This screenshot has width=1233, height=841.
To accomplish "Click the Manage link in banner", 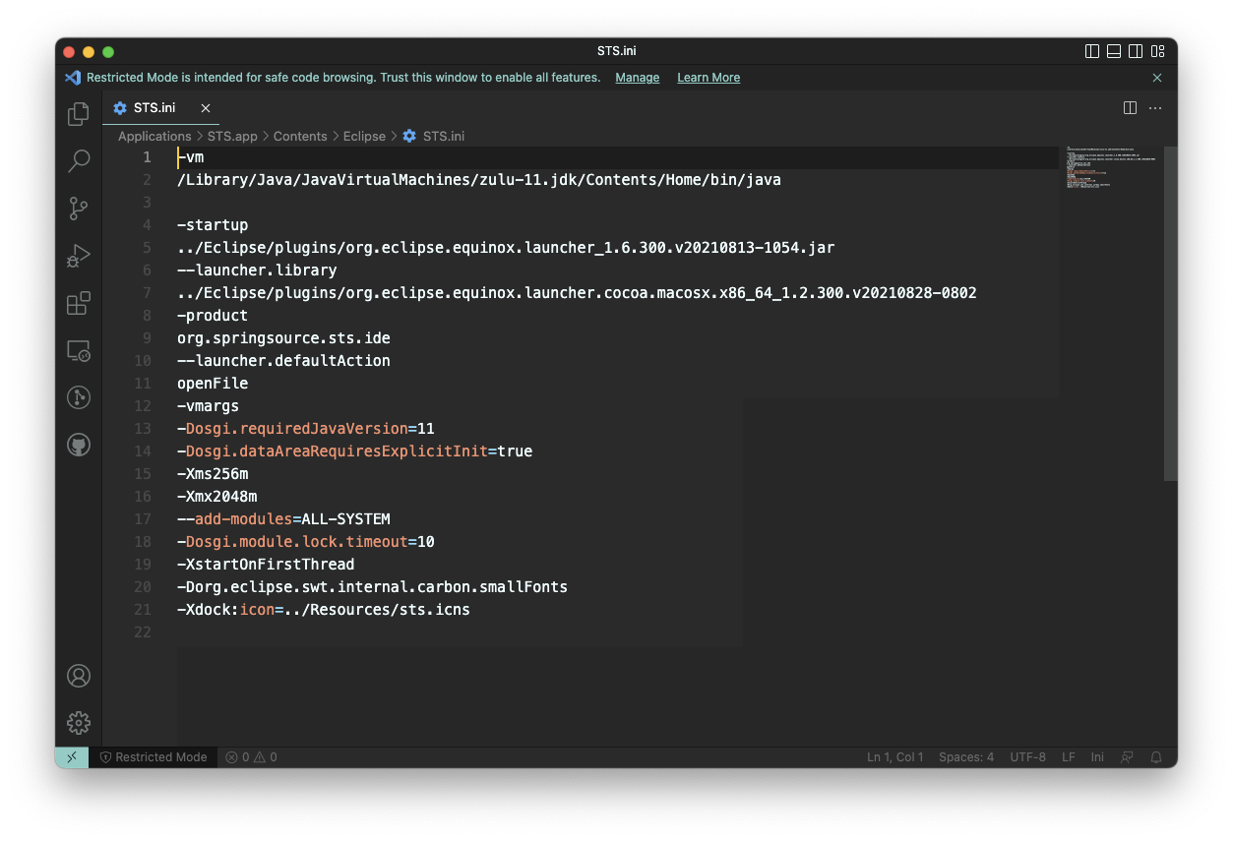I will (638, 78).
